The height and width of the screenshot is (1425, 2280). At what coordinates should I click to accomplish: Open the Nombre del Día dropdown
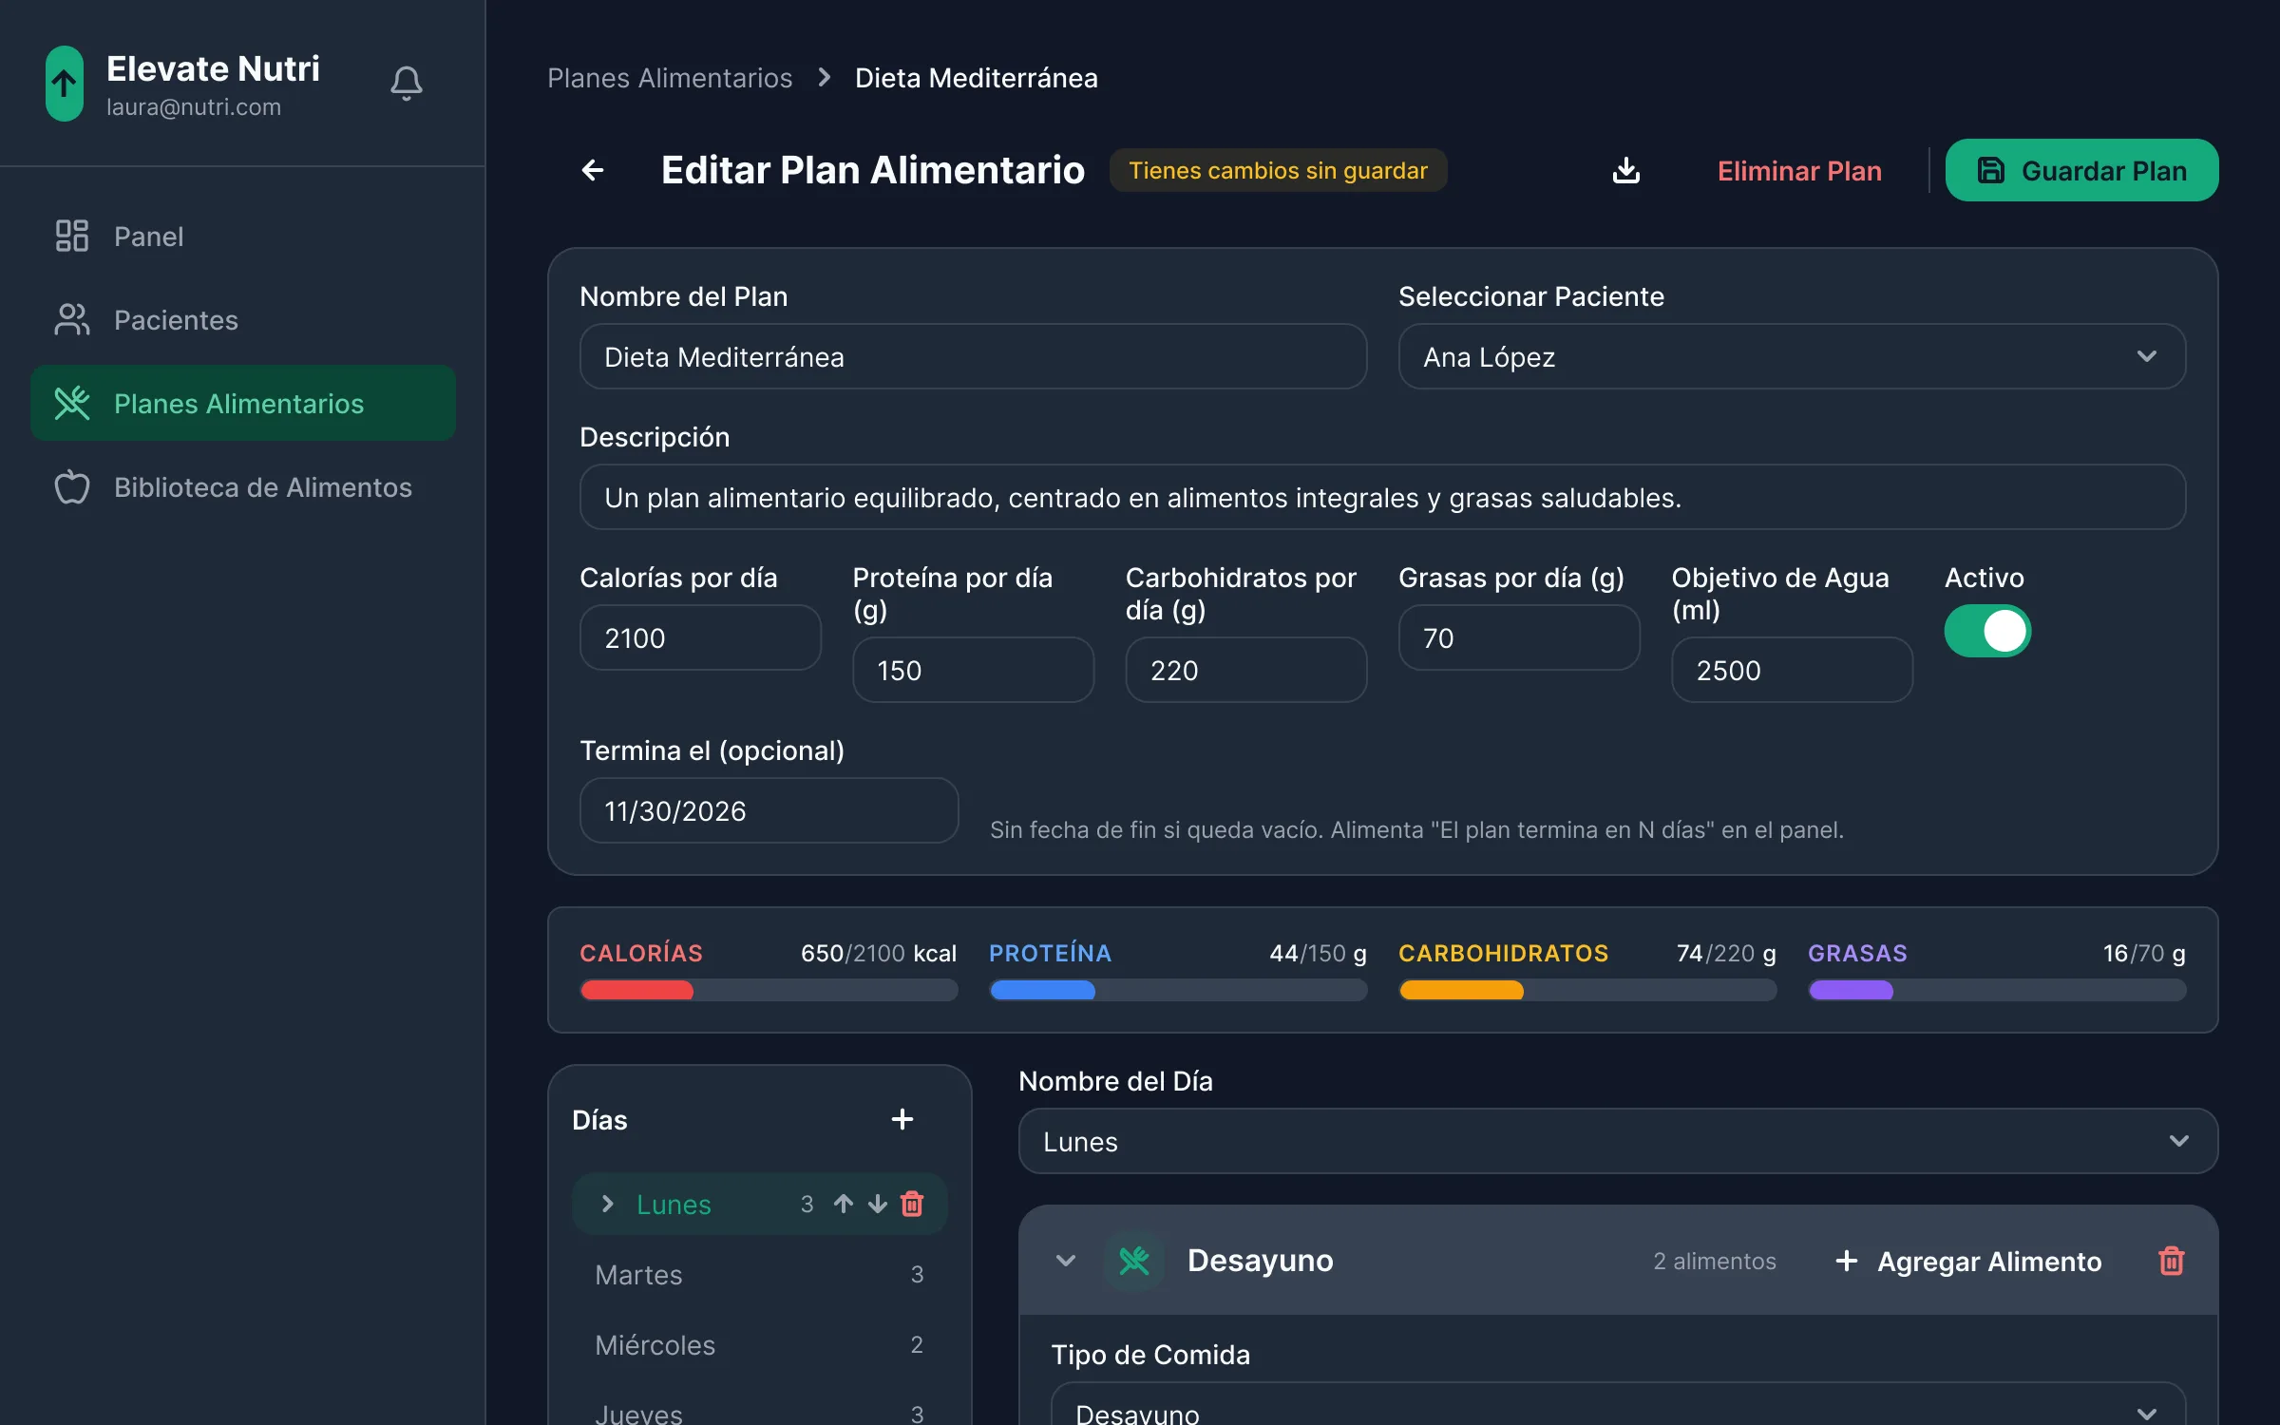point(1618,1141)
